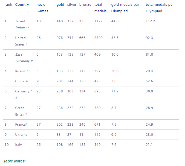Click Ukraine total per Olympiad 23.0
The width and height of the screenshot is (185, 166).
pyautogui.click(x=149, y=135)
